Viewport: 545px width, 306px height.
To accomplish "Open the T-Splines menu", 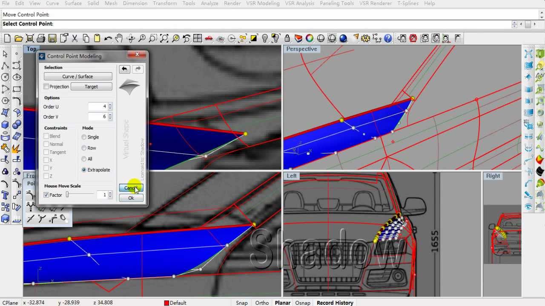I will click(x=408, y=3).
